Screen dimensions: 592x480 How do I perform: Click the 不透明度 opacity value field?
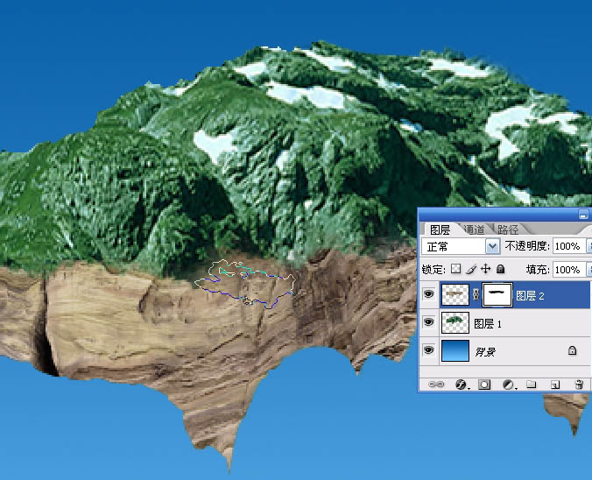coord(570,246)
